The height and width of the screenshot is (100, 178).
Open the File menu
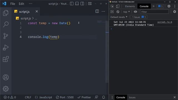pyautogui.click(x=13, y=4)
